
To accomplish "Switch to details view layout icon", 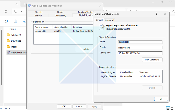I will tap(168, 108).
